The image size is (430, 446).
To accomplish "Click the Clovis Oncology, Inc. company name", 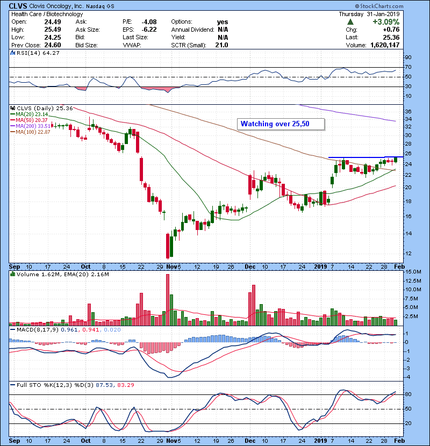I will (56, 6).
